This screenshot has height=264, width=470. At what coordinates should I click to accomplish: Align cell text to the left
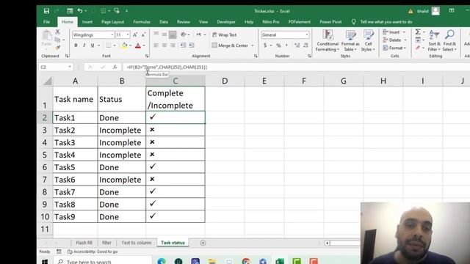pyautogui.click(x=156, y=45)
